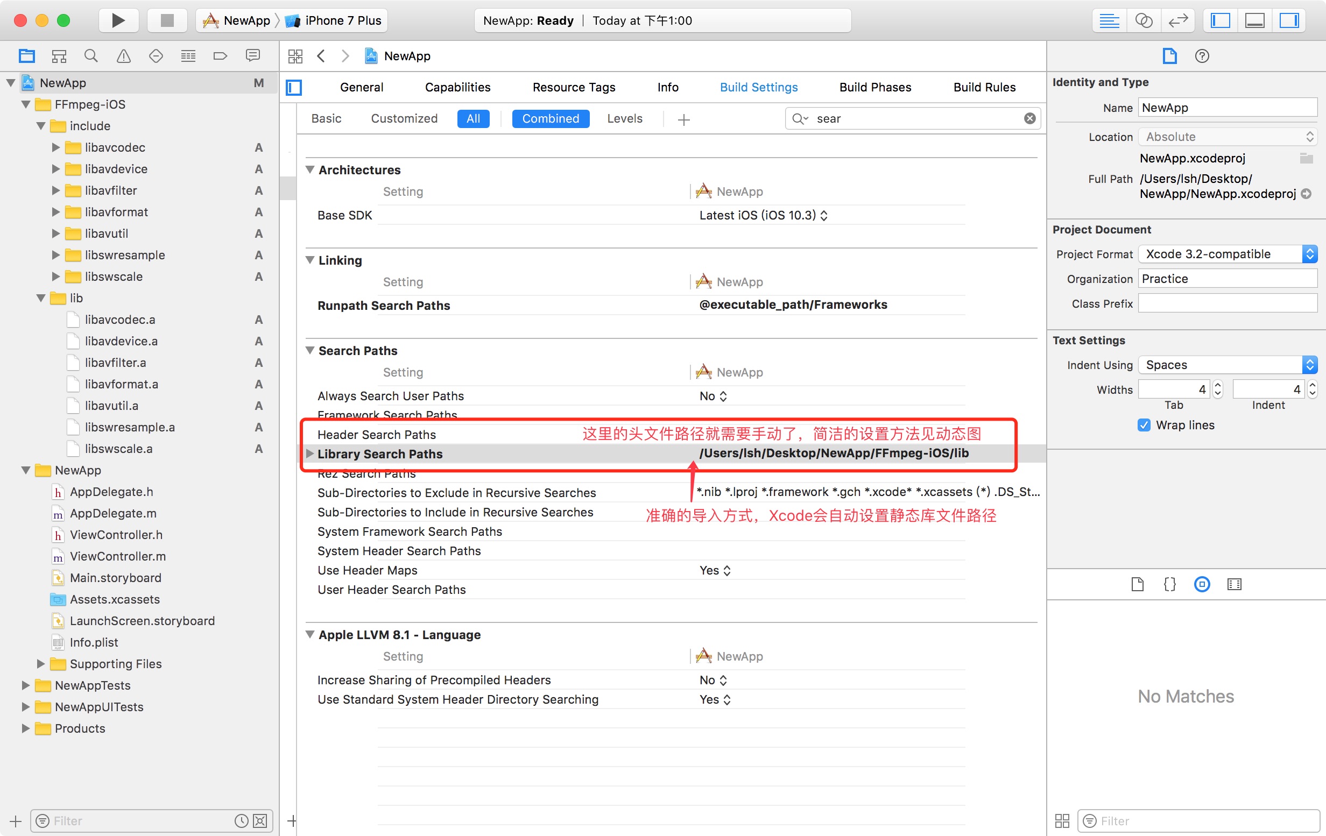1326x836 pixels.
Task: Collapse the Search Paths section
Action: (x=310, y=351)
